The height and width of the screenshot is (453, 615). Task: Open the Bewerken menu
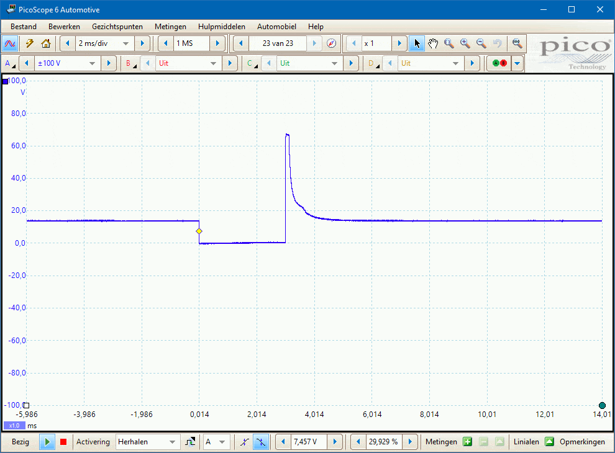65,27
